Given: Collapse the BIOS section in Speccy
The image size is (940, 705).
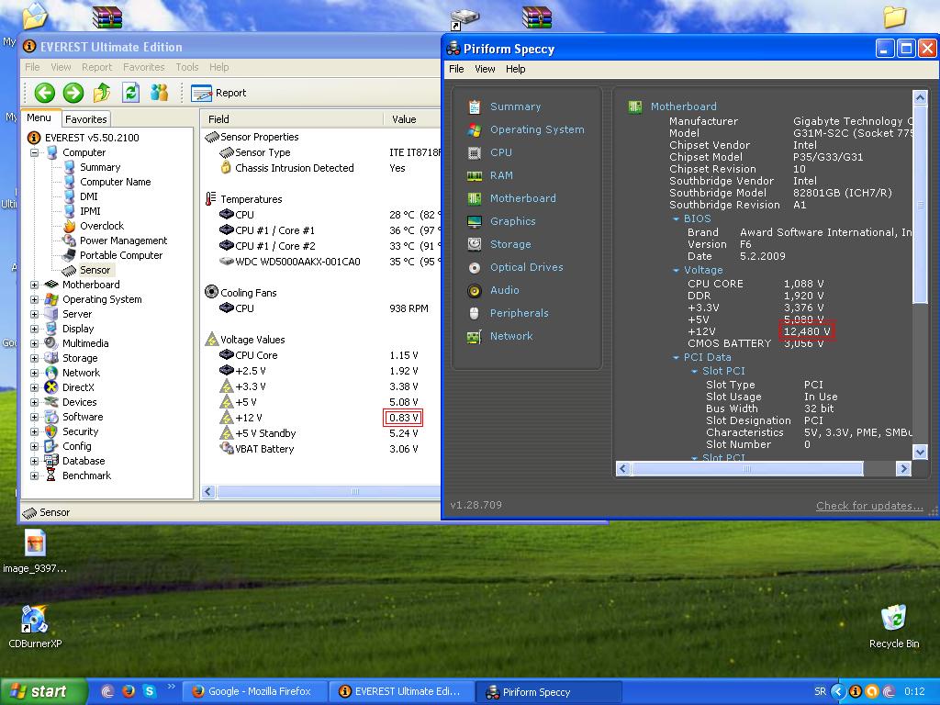Looking at the screenshot, I should (677, 219).
